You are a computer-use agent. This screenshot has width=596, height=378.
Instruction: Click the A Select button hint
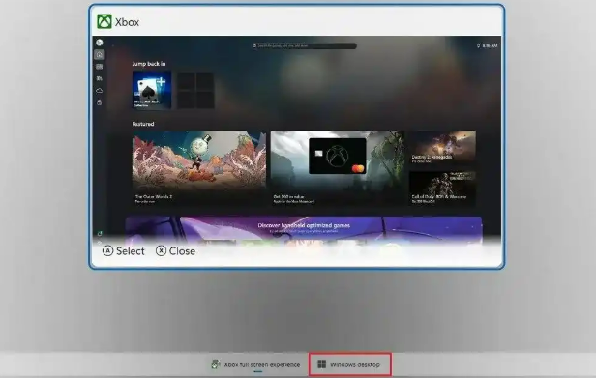pos(124,251)
